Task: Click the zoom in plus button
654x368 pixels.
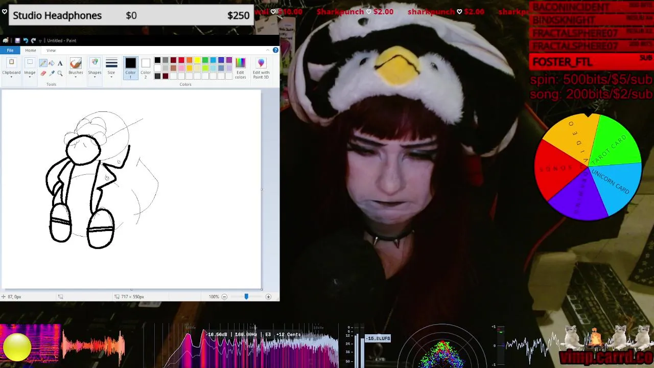Action: tap(268, 296)
